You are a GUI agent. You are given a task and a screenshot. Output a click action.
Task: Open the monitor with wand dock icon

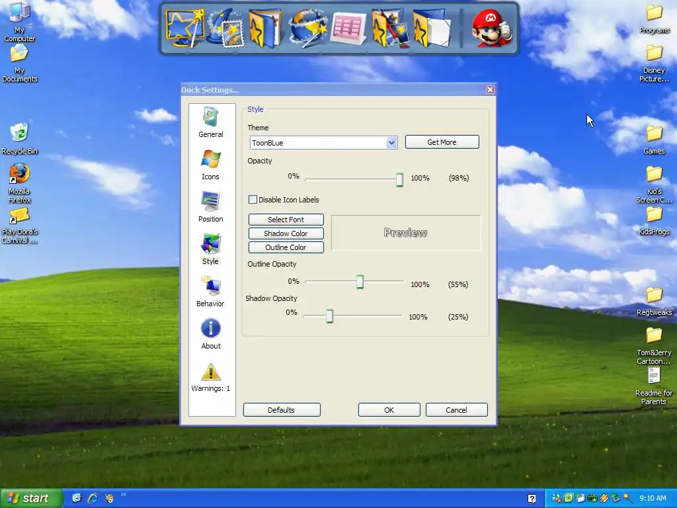(184, 29)
